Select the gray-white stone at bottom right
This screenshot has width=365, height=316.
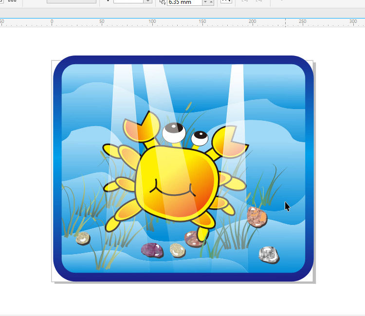268,254
